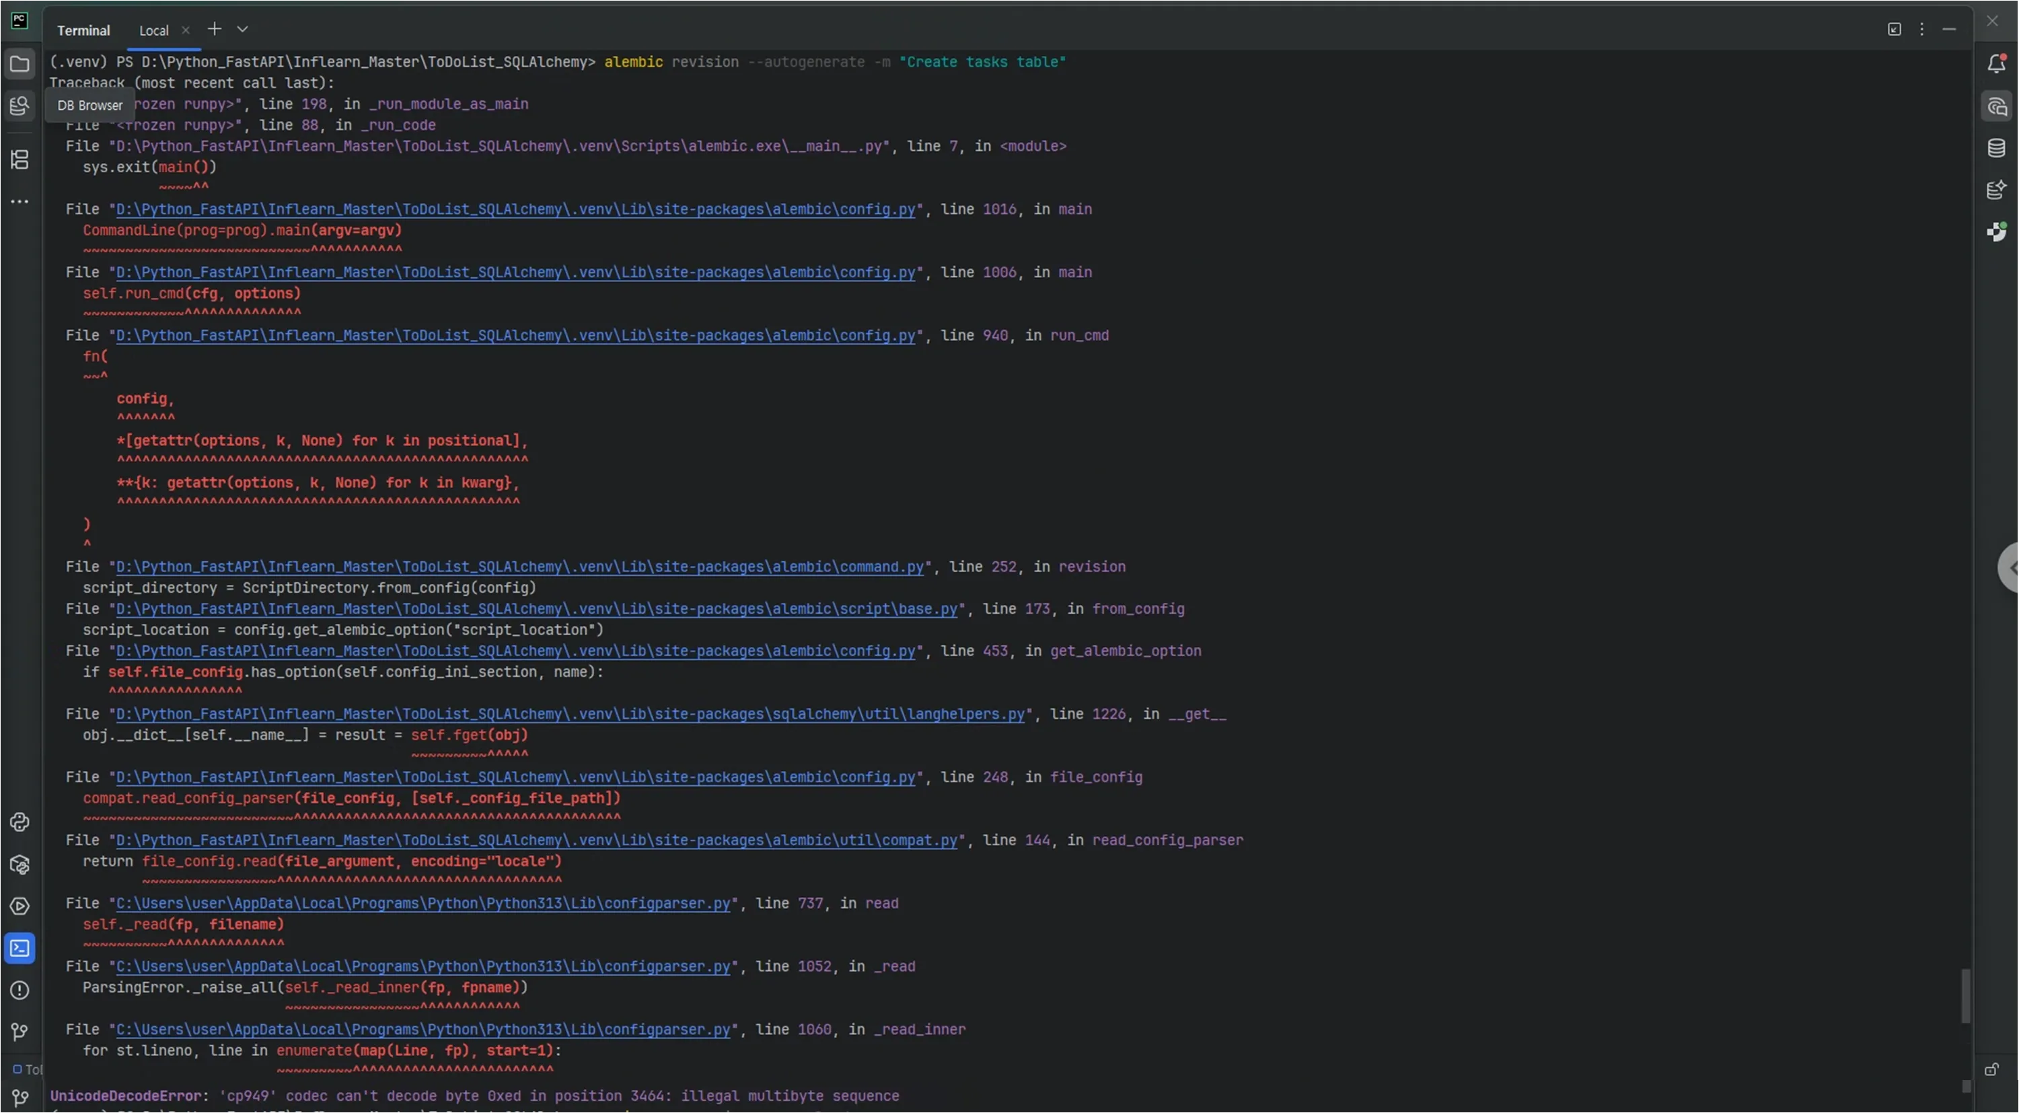Open util\compat.py link at line 144

537,840
